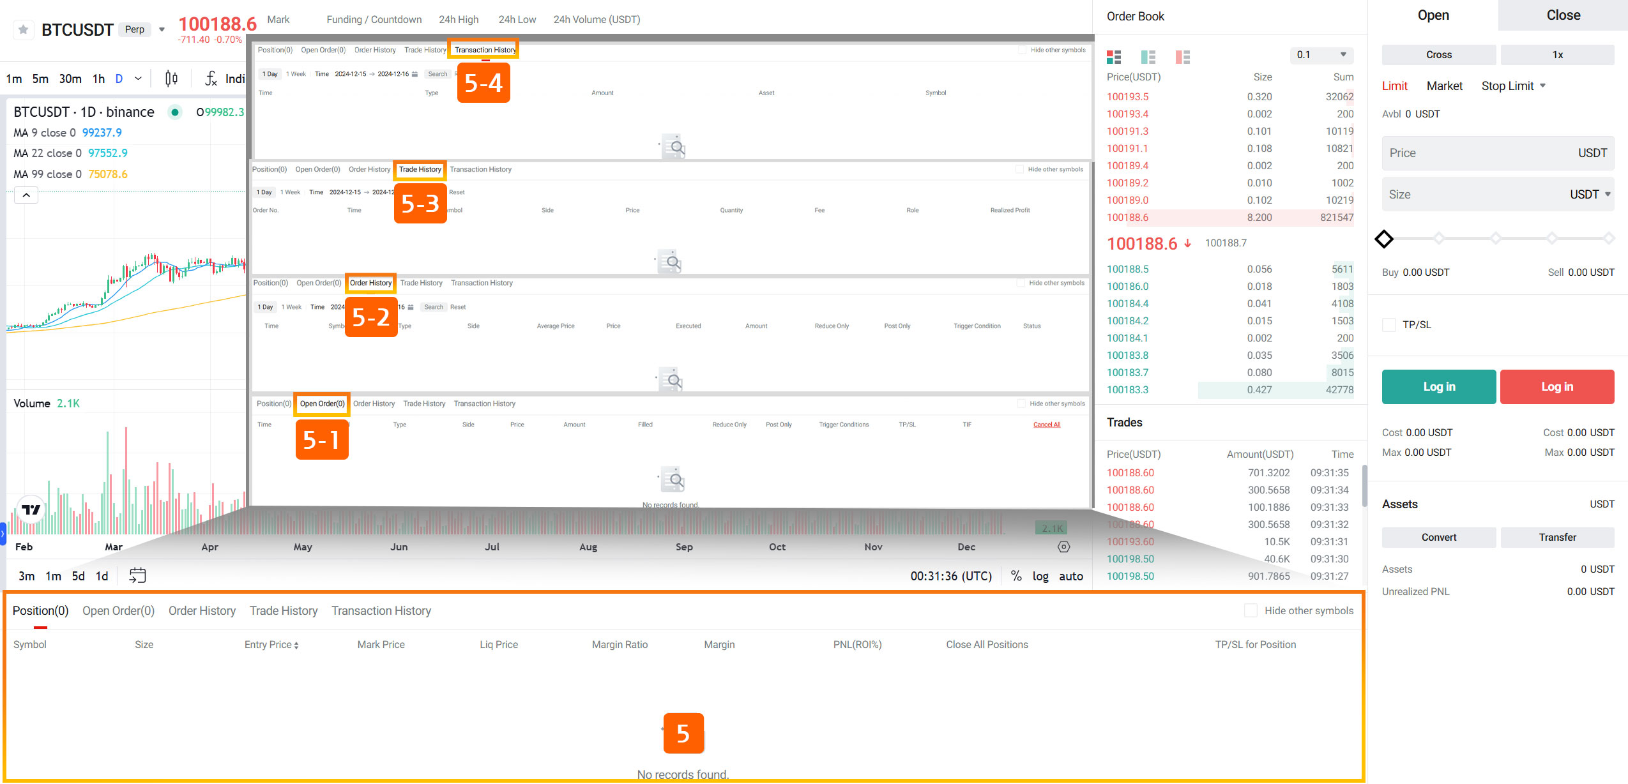Click bid price 100188.5 in the Order Book

click(x=1127, y=269)
